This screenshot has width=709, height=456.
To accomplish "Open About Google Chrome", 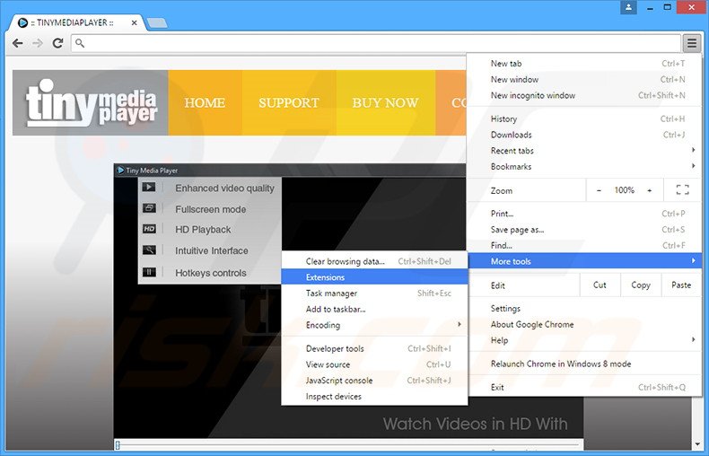I will click(584, 324).
